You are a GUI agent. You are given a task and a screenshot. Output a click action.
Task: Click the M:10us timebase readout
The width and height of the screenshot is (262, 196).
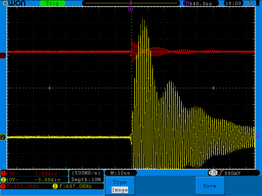pyautogui.click(x=120, y=172)
